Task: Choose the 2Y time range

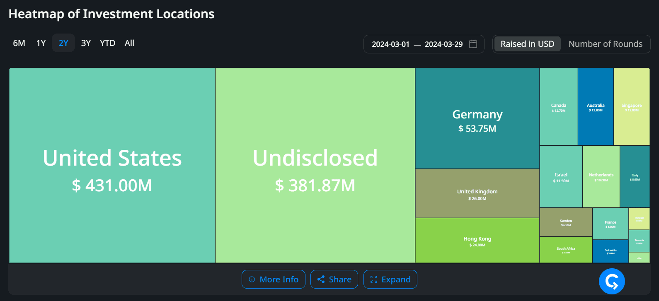Action: click(x=63, y=43)
